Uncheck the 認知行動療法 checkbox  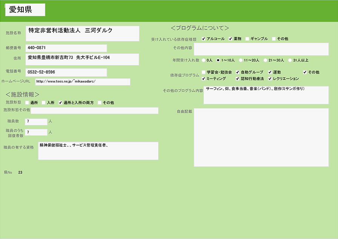pos(237,79)
